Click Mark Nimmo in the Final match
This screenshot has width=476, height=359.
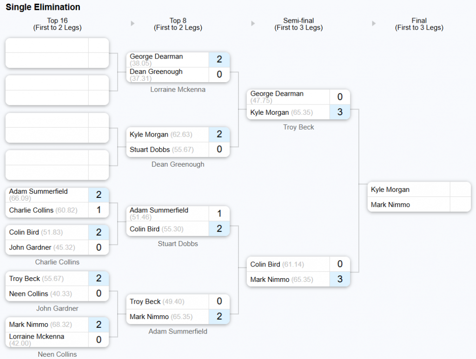coord(390,204)
